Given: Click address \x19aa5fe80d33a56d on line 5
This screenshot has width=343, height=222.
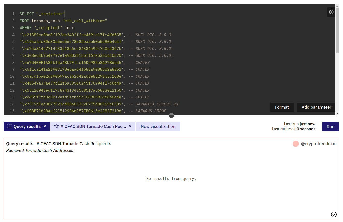Looking at the screenshot, I should point(72,42).
